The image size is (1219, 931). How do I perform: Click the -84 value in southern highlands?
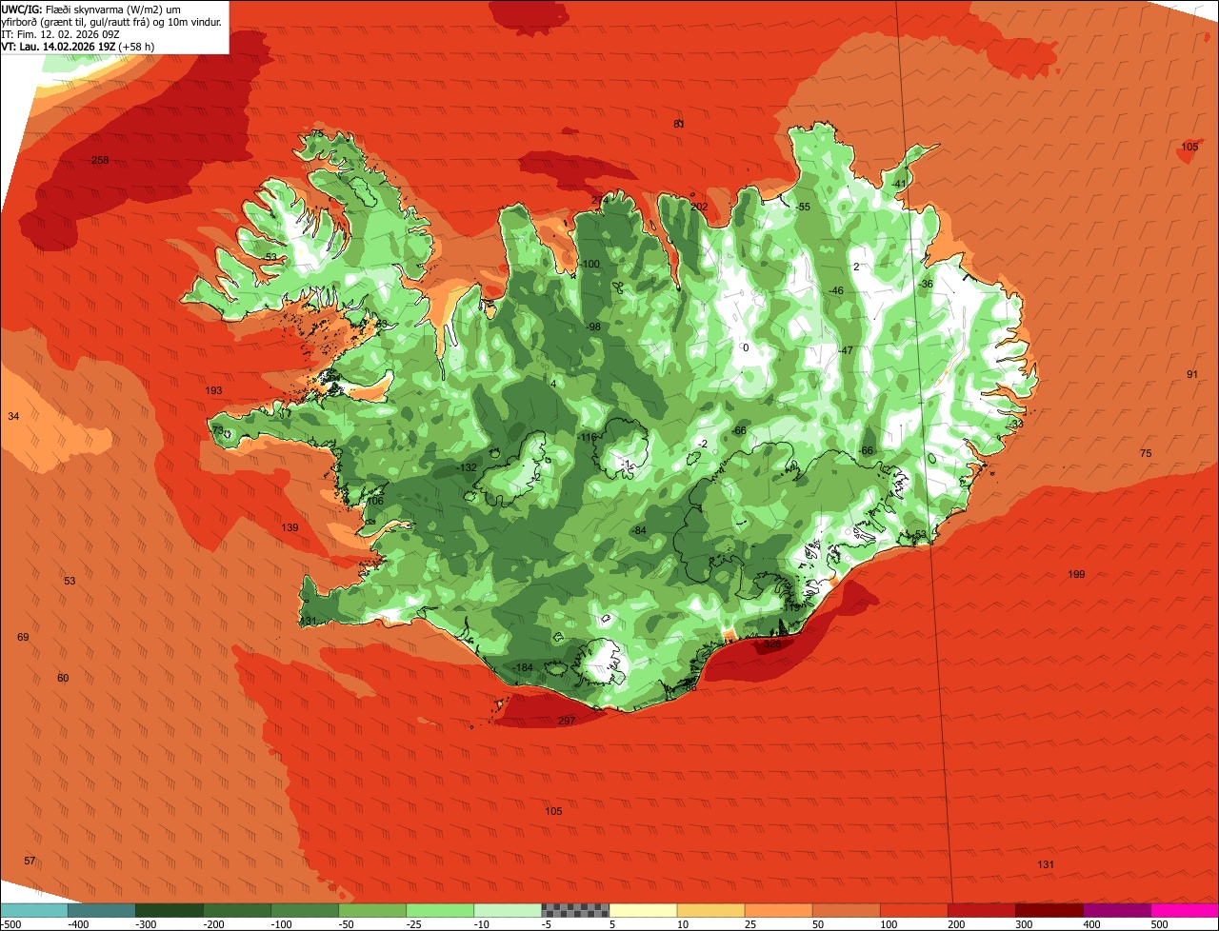(x=639, y=530)
